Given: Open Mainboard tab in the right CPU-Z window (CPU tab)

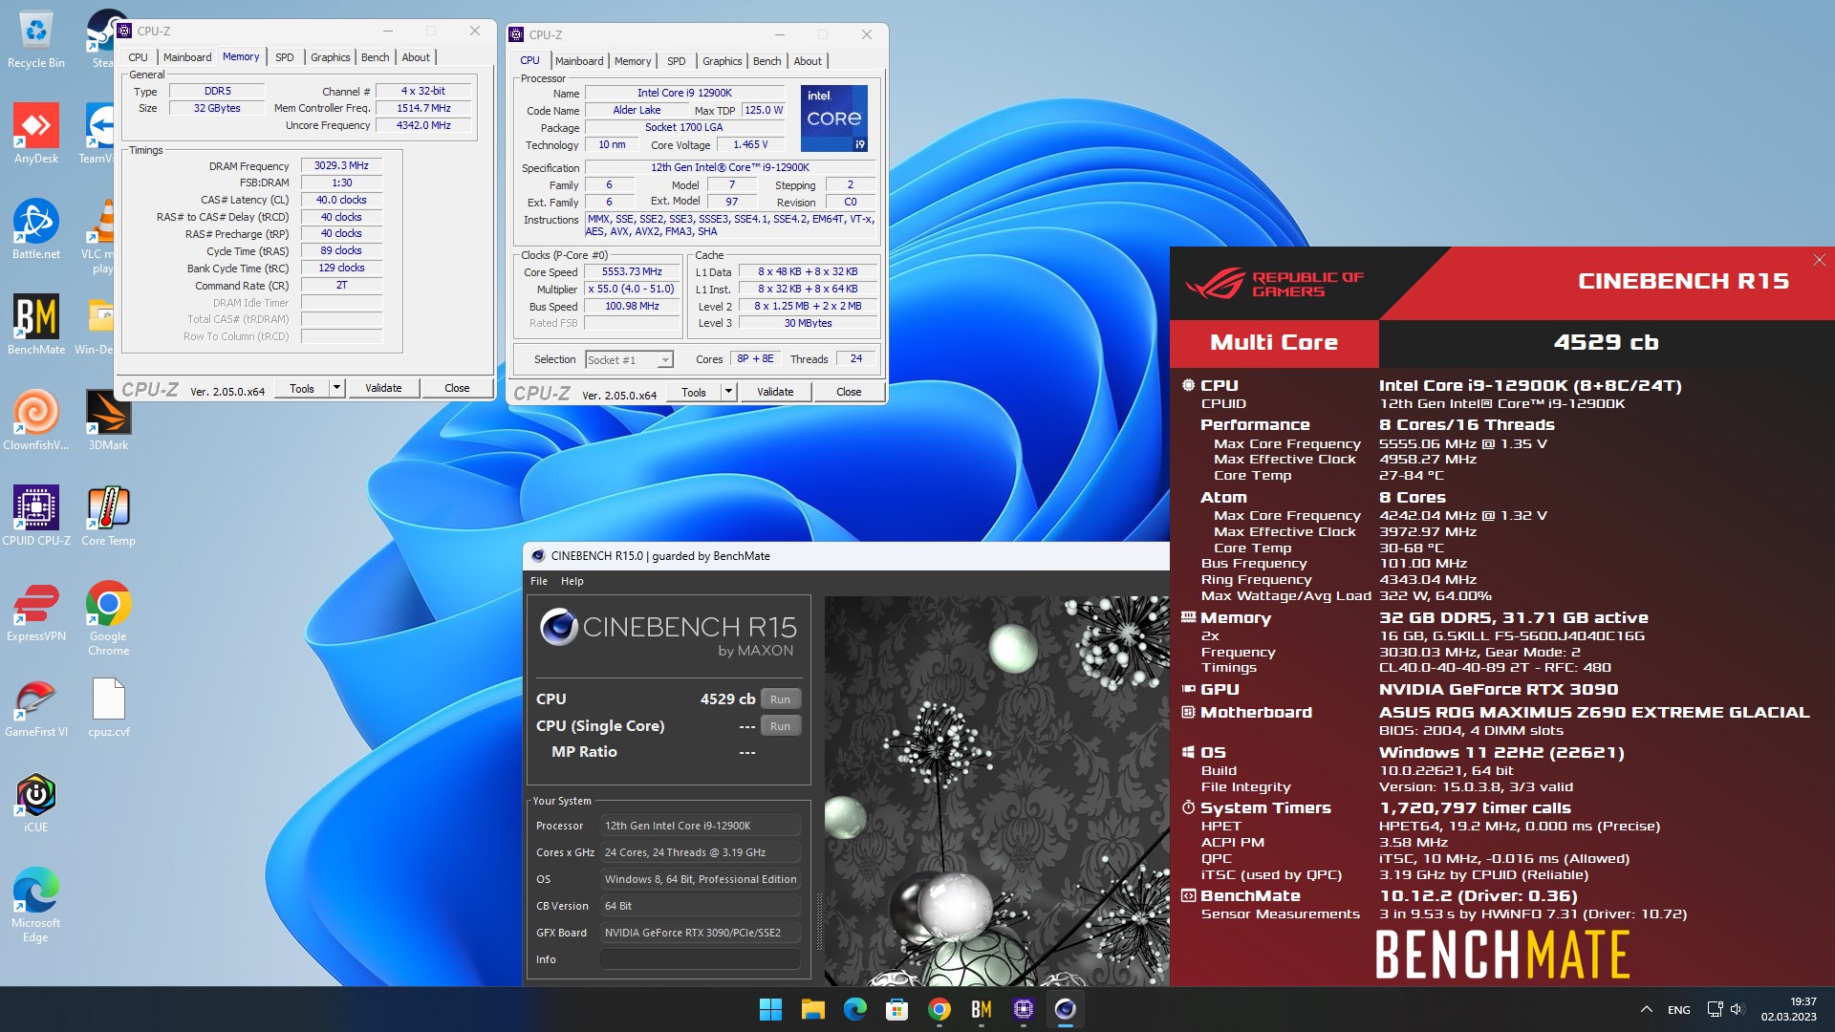Looking at the screenshot, I should (x=579, y=61).
